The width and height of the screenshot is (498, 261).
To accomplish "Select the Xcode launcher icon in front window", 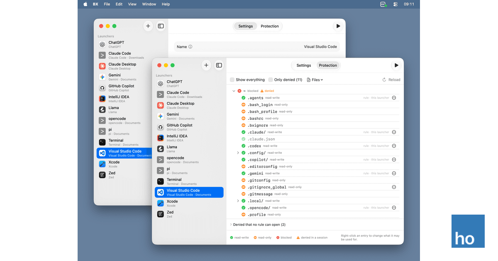I will click(160, 203).
